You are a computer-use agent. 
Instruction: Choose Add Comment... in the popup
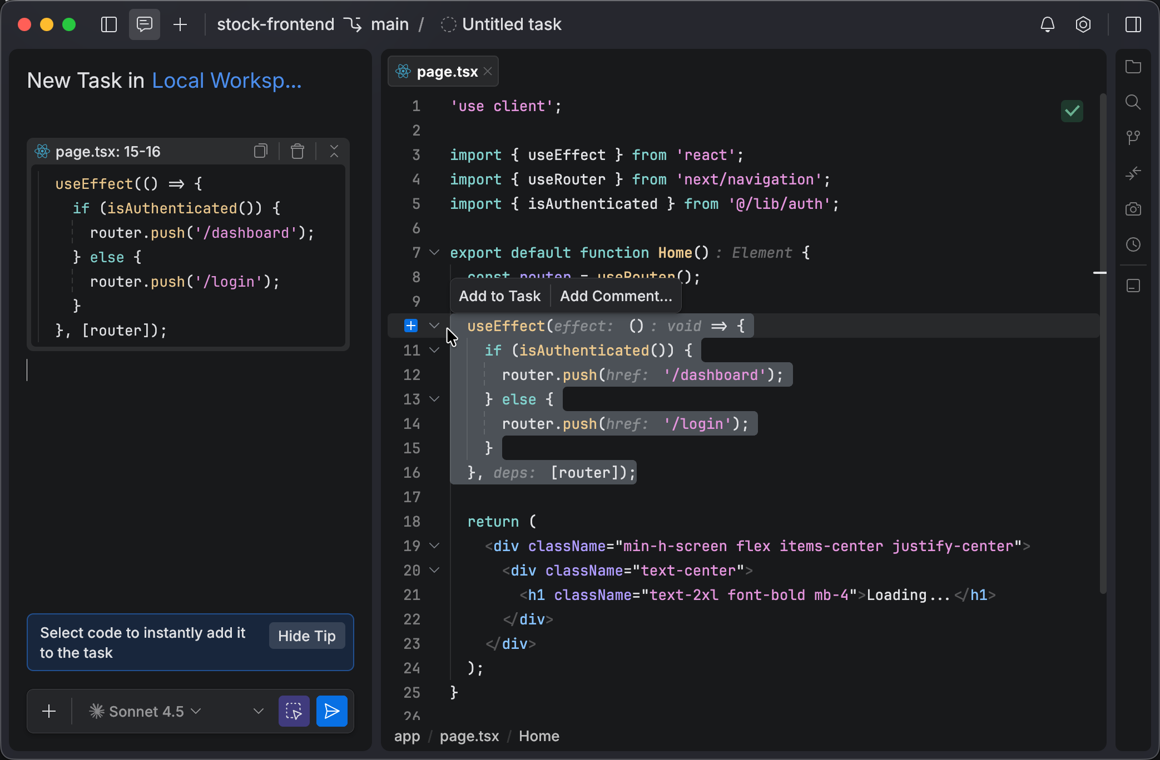tap(616, 296)
